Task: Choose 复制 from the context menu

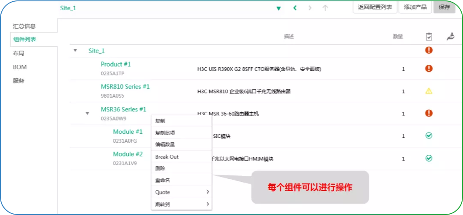Action: point(181,121)
